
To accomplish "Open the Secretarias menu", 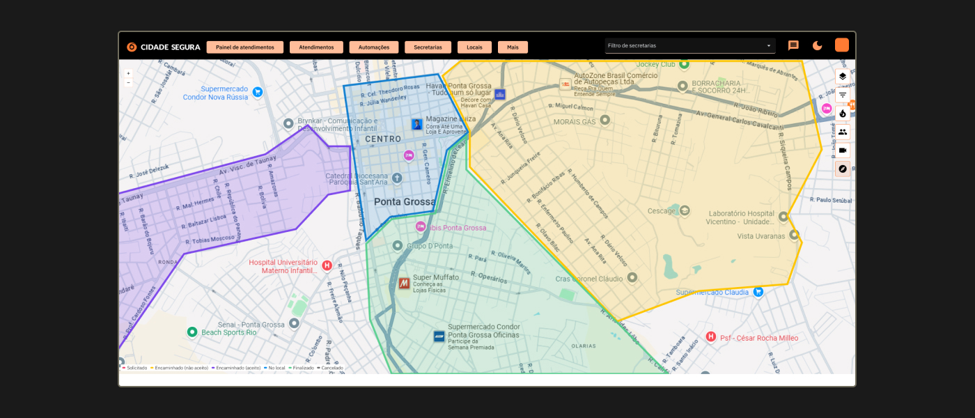I will coord(428,47).
